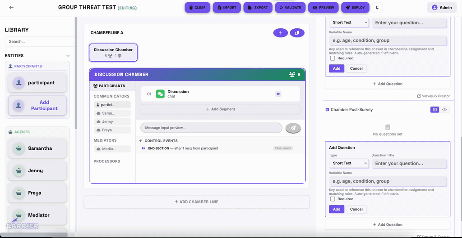The width and height of the screenshot is (462, 238).
Task: Click the upper Variable Name field
Action: (388, 40)
